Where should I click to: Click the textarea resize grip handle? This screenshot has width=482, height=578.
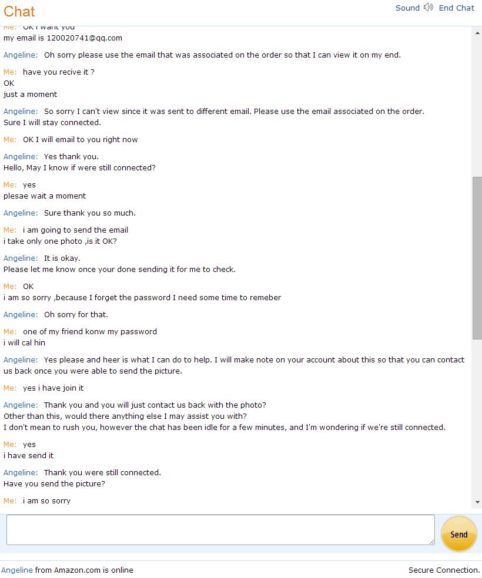(x=431, y=542)
